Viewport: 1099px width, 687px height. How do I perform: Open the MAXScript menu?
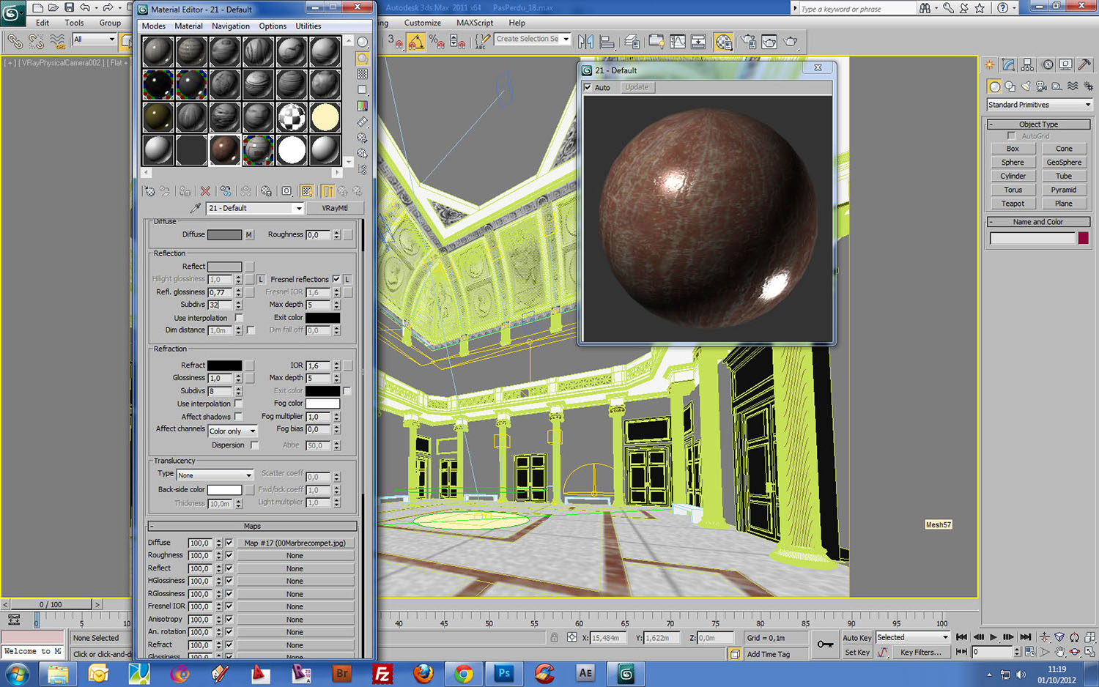pyautogui.click(x=474, y=23)
